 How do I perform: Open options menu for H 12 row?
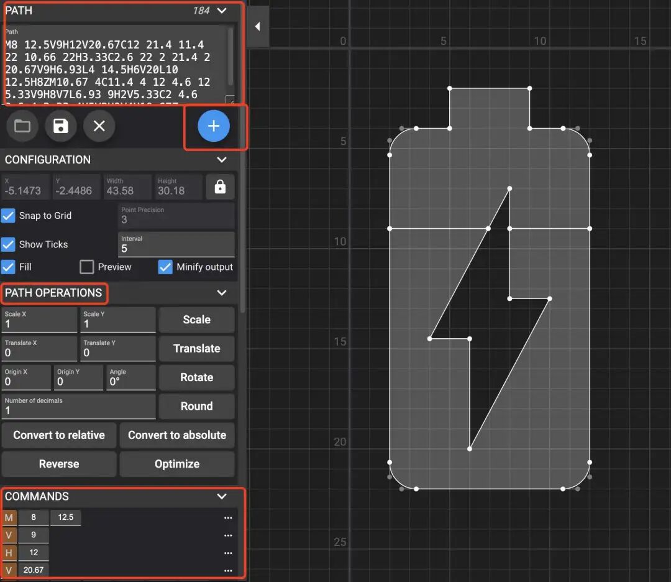click(228, 552)
